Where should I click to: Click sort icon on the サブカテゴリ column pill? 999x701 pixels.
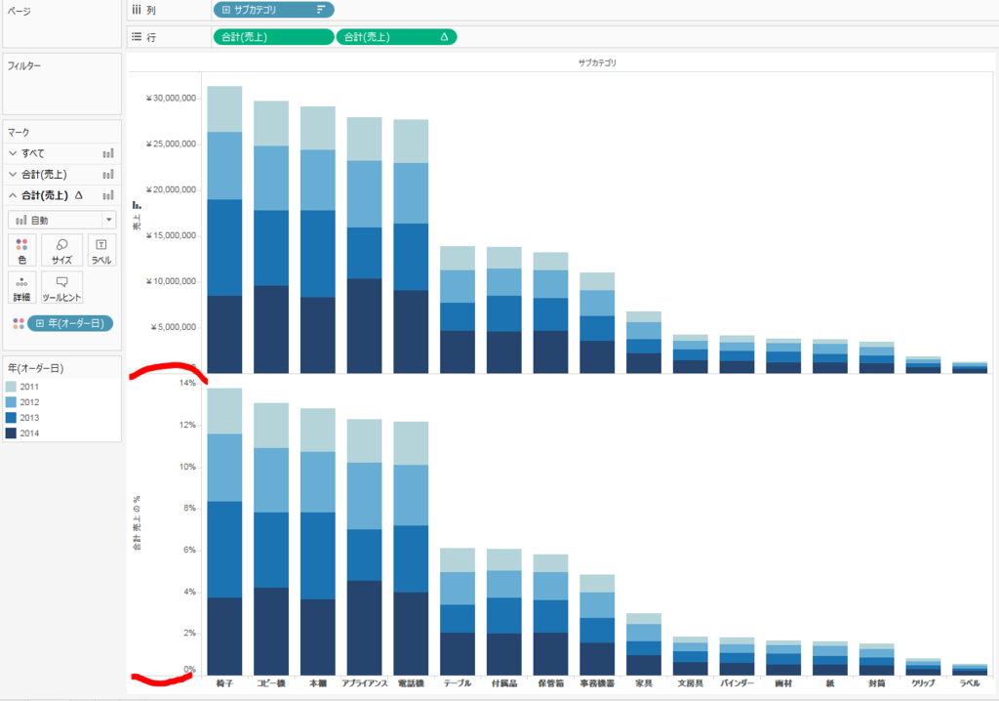tap(321, 10)
